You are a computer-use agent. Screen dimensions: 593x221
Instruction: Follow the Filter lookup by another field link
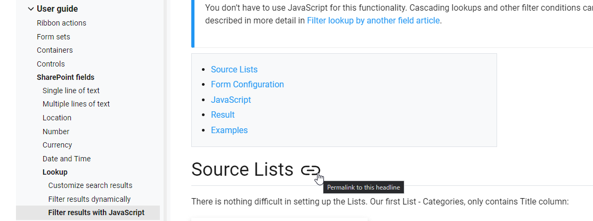[x=373, y=21]
